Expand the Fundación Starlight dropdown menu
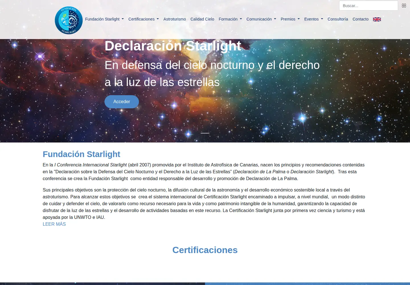Viewport: 410px width, 285px height. pyautogui.click(x=104, y=19)
